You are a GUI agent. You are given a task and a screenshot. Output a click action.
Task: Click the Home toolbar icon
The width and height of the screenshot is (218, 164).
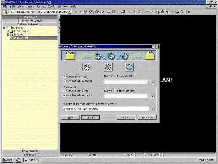click(91, 12)
